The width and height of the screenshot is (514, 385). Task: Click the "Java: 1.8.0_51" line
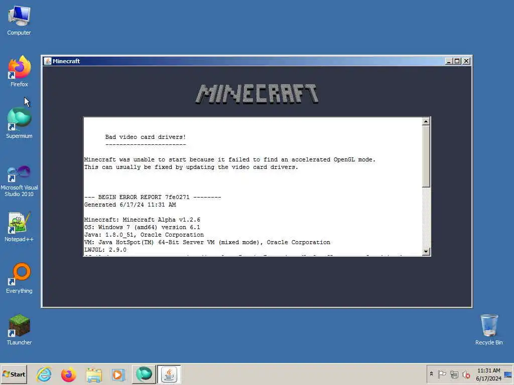[x=144, y=235]
